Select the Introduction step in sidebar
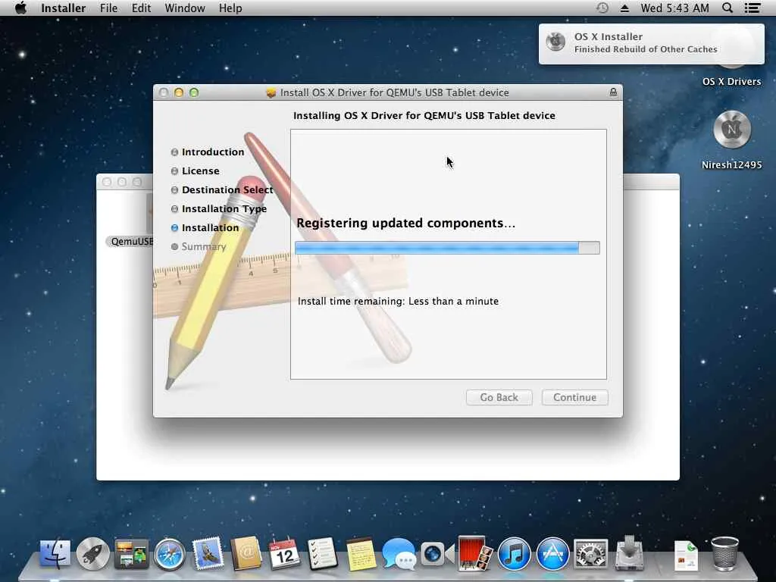776x582 pixels. (213, 152)
